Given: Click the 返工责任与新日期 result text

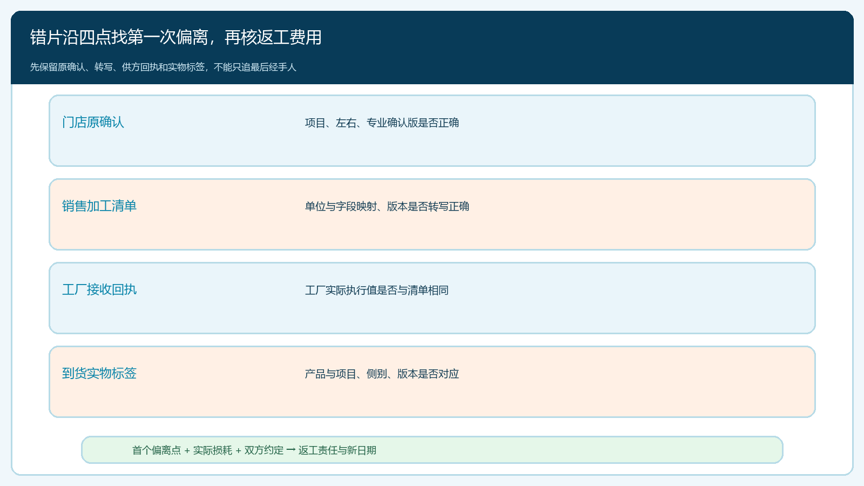Looking at the screenshot, I should coord(337,450).
